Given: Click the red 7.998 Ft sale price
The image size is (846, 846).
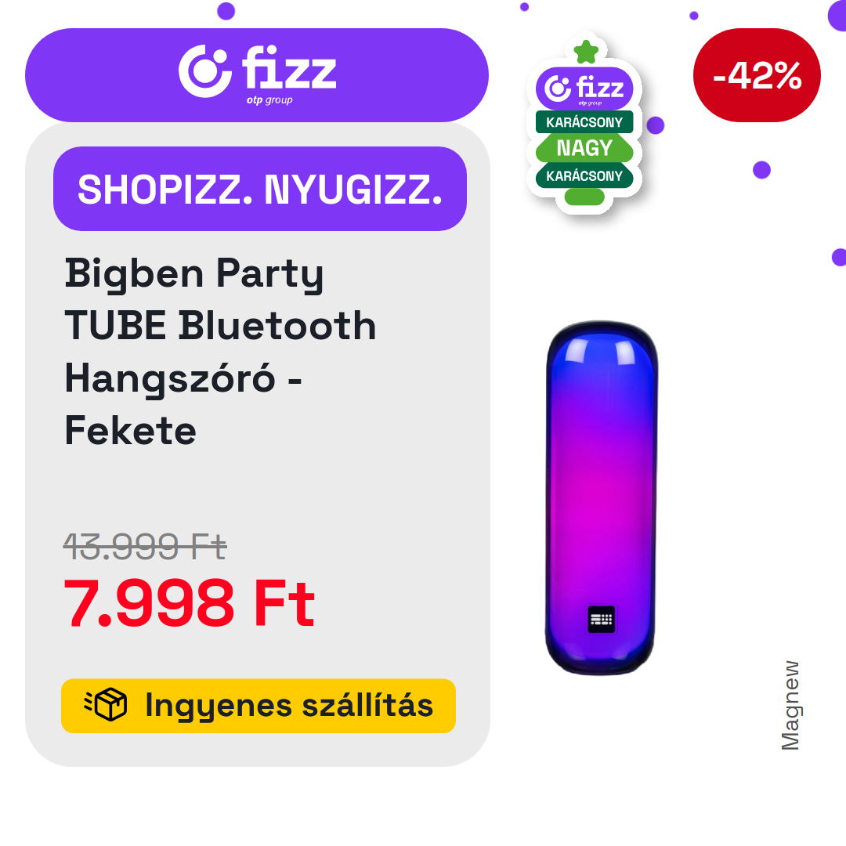Looking at the screenshot, I should point(189,602).
